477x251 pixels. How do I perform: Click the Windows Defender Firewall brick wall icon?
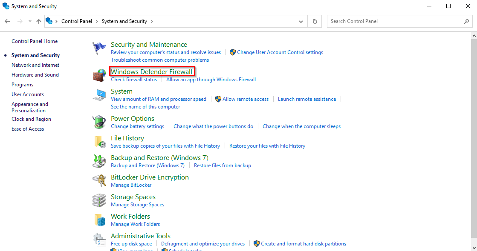[99, 75]
